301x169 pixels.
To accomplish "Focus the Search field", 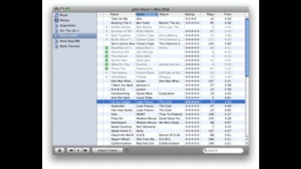I will (x=223, y=150).
